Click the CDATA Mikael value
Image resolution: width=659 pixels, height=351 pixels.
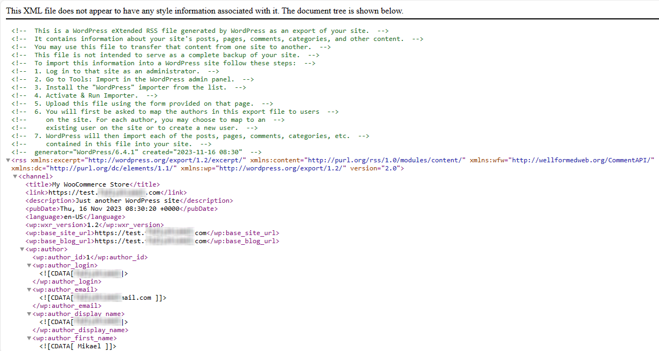[x=77, y=346]
